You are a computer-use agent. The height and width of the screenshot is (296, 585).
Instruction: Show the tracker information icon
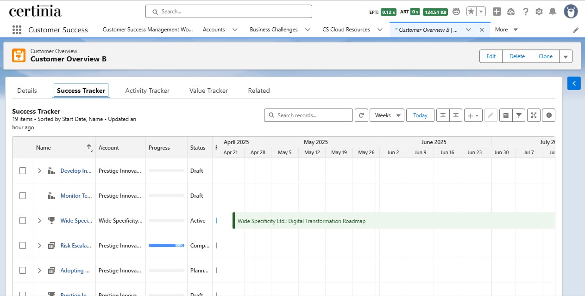coord(549,115)
